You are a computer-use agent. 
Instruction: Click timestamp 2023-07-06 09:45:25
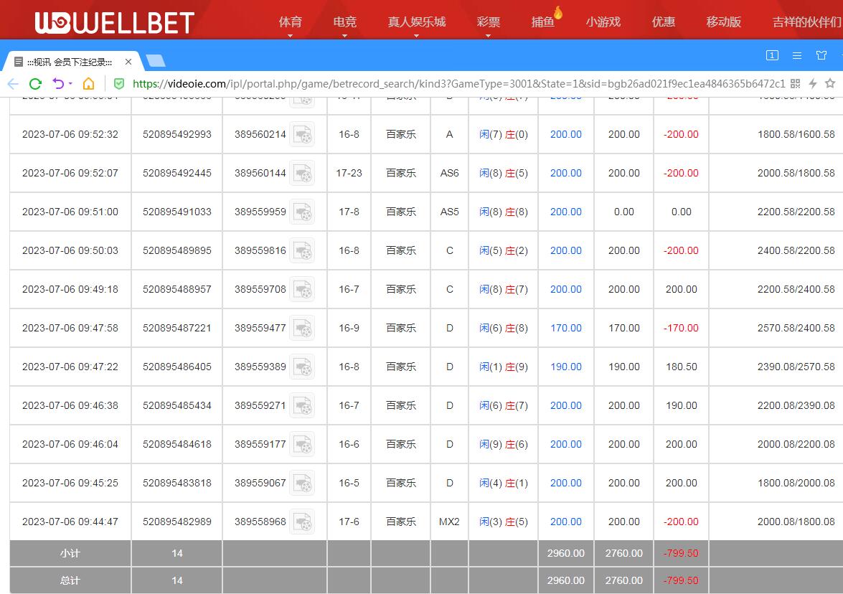[70, 483]
